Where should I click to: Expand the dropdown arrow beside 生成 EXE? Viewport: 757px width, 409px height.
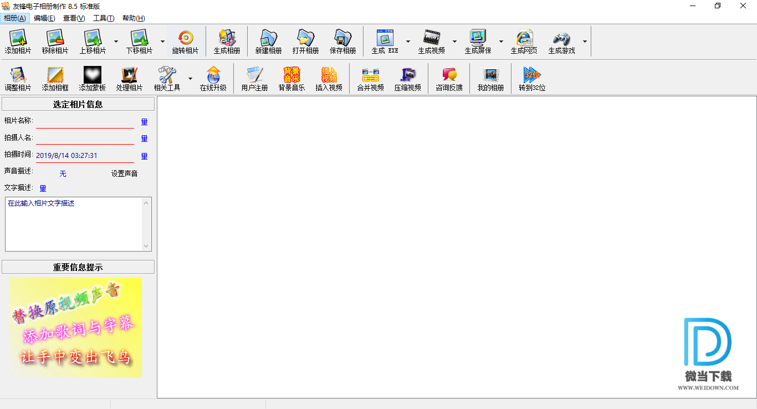408,42
